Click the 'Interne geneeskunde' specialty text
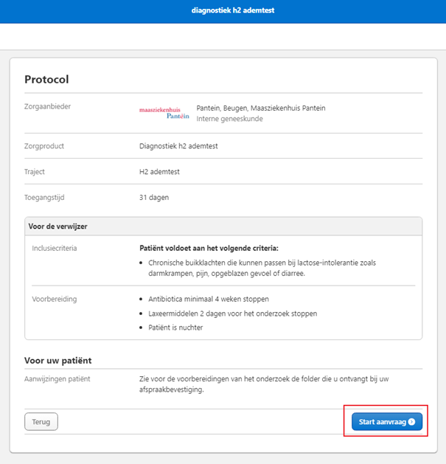 pyautogui.click(x=229, y=118)
